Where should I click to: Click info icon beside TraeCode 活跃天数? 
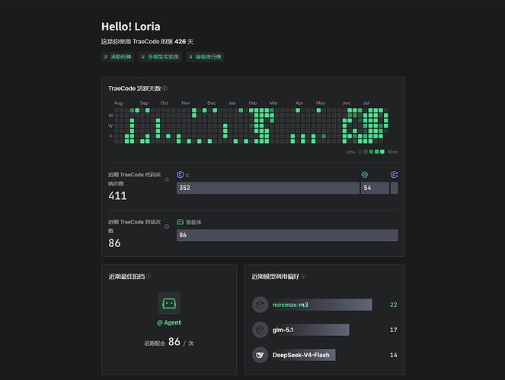(x=165, y=88)
